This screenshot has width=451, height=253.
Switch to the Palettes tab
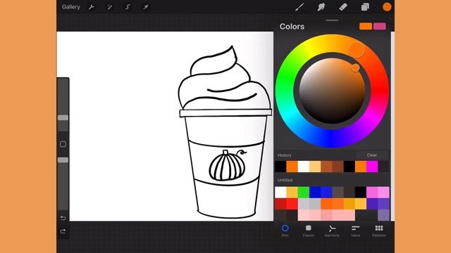(x=379, y=231)
